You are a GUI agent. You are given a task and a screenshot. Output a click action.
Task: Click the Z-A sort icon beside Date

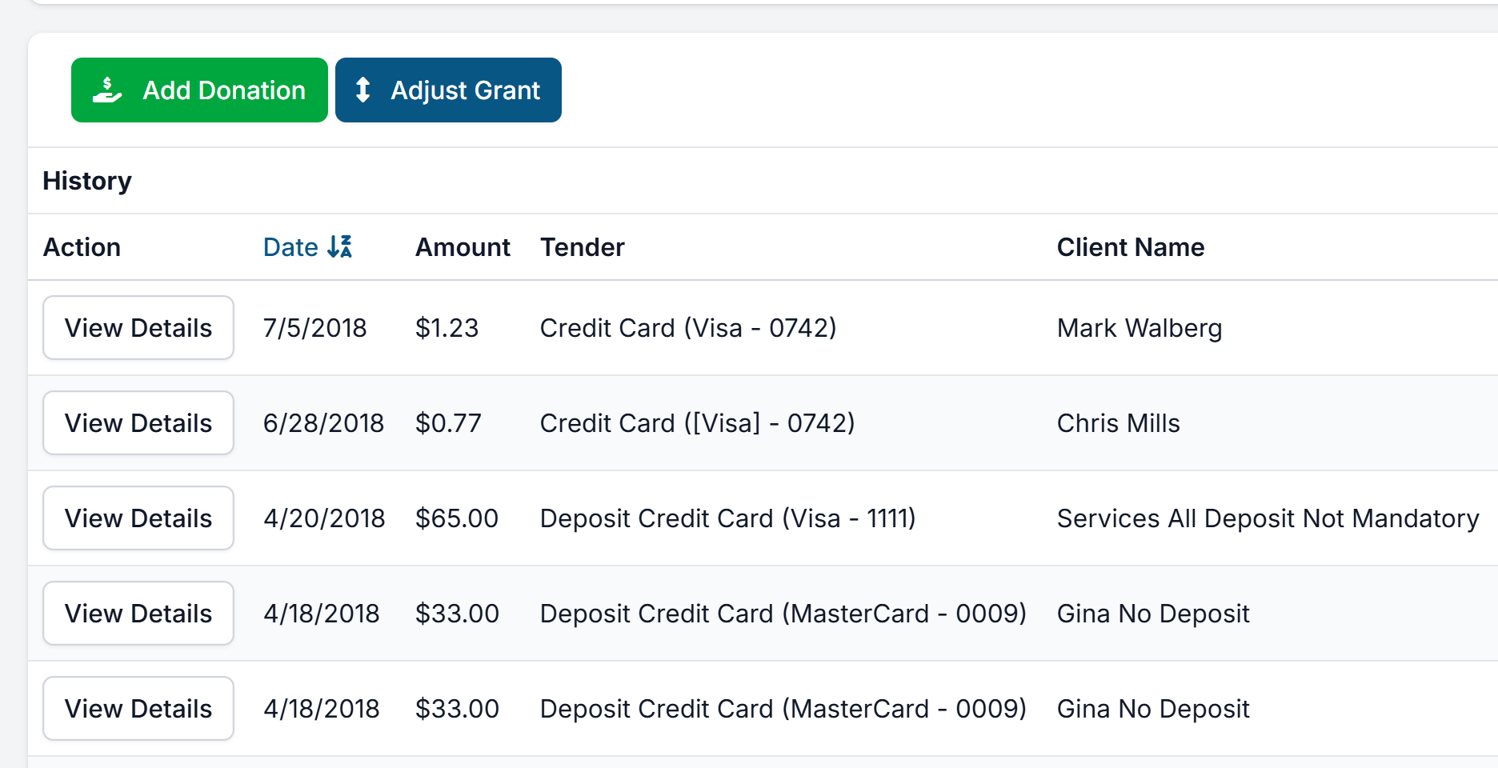tap(341, 247)
